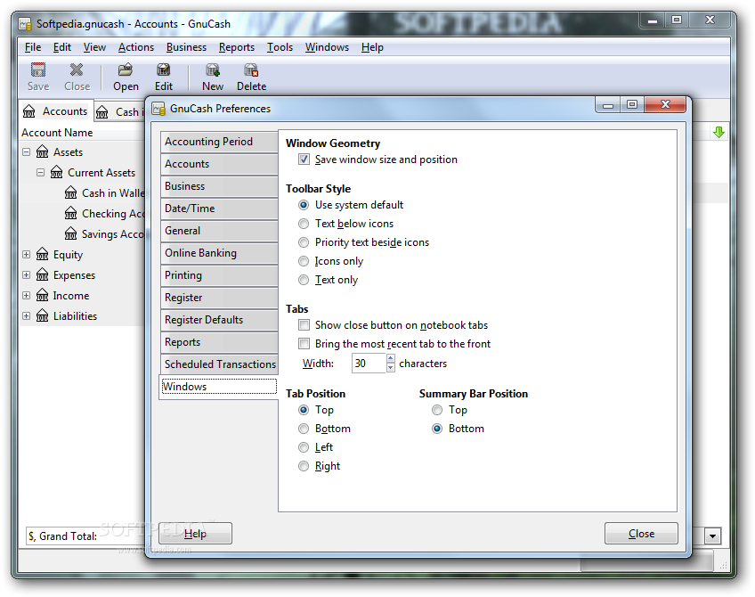The image size is (755, 597).
Task: Click the GnuCash Preferences title bar icon
Action: click(x=158, y=109)
